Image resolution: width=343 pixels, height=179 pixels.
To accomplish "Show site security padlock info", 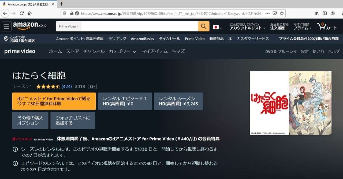I will tap(72, 13).
